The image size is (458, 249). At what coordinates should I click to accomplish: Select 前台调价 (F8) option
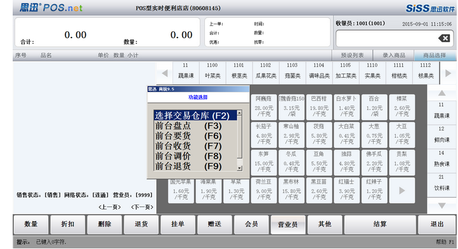195,156
